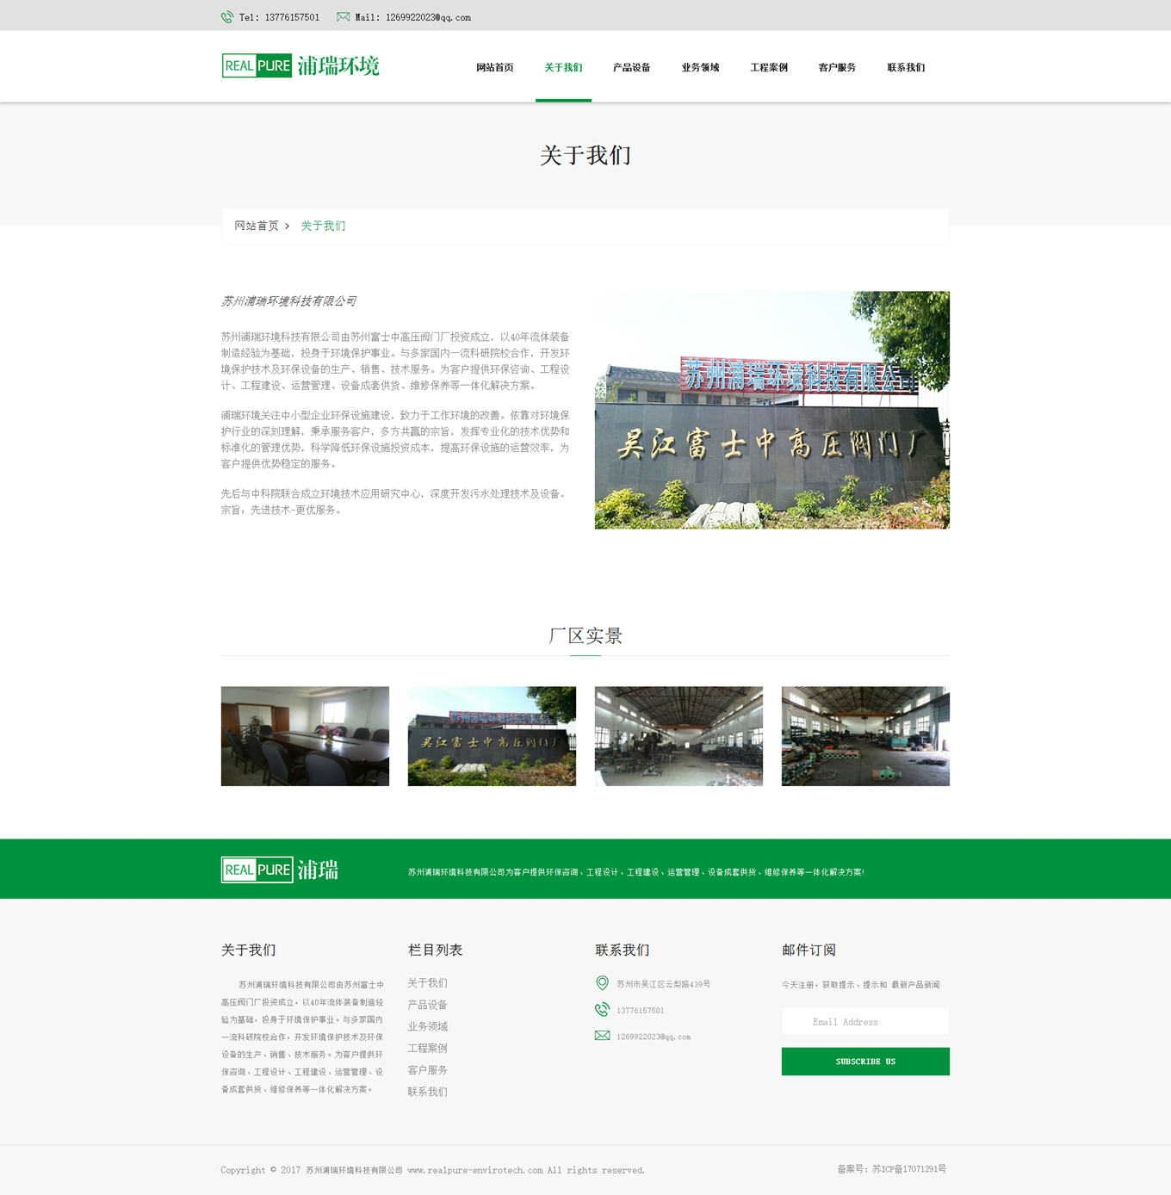Click the 网站首页 breadcrumb link
This screenshot has width=1171, height=1195.
click(x=257, y=226)
